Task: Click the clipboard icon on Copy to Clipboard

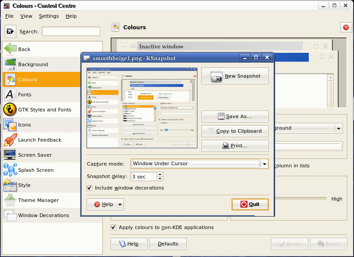Action: coord(212,131)
